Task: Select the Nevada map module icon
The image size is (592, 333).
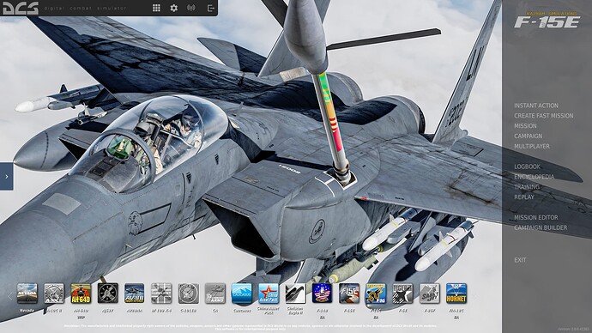Action: (x=27, y=294)
